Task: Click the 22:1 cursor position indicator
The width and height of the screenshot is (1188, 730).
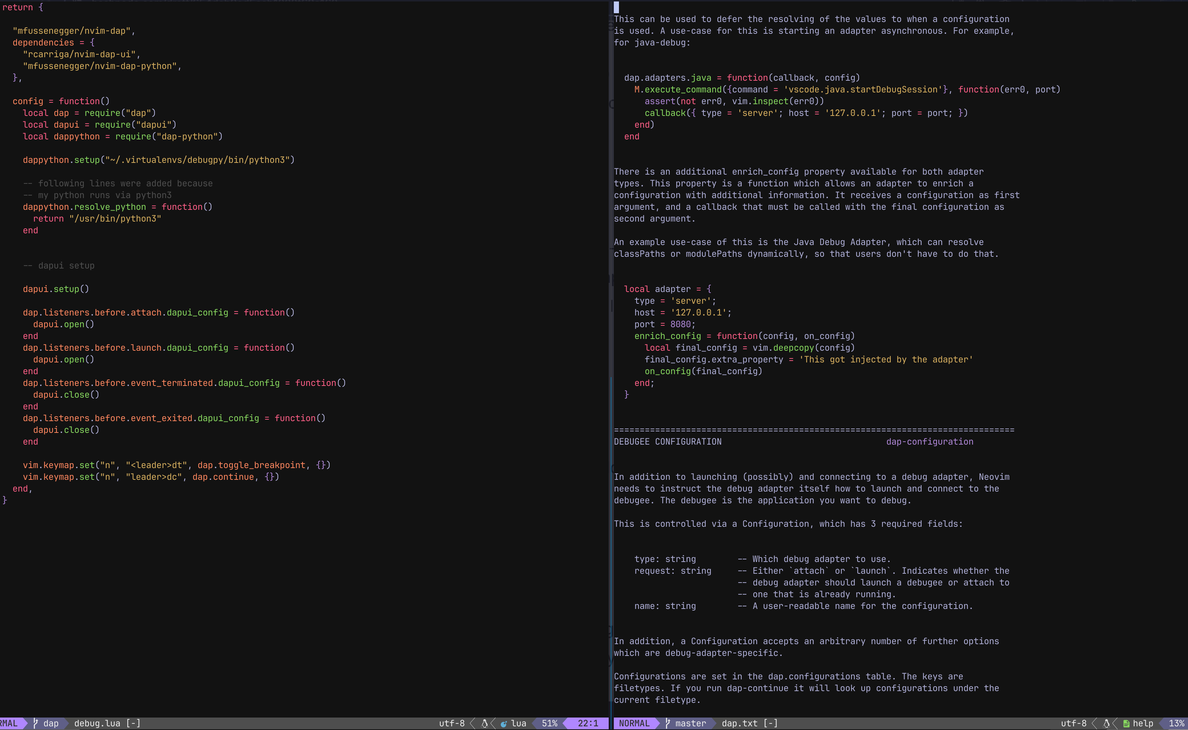Action: pos(587,723)
